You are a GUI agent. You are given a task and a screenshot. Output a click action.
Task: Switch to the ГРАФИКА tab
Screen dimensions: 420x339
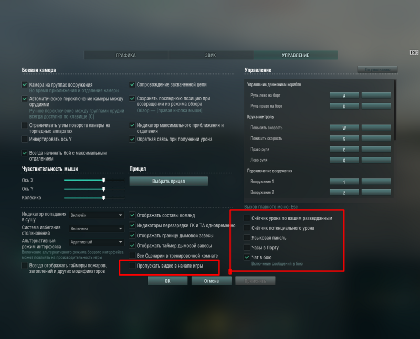pyautogui.click(x=126, y=55)
